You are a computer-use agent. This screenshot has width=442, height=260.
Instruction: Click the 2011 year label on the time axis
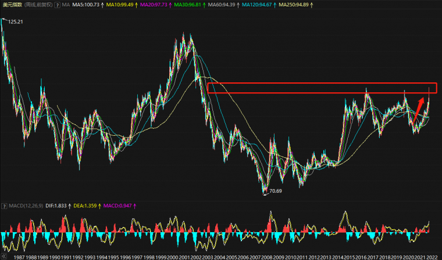(x=302, y=257)
